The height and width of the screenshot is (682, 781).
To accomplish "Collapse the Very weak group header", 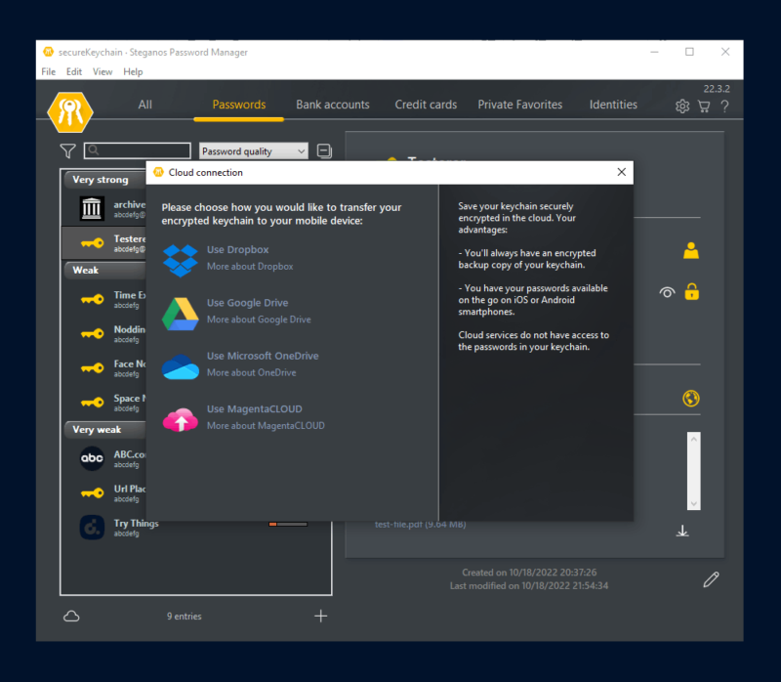I will click(104, 430).
